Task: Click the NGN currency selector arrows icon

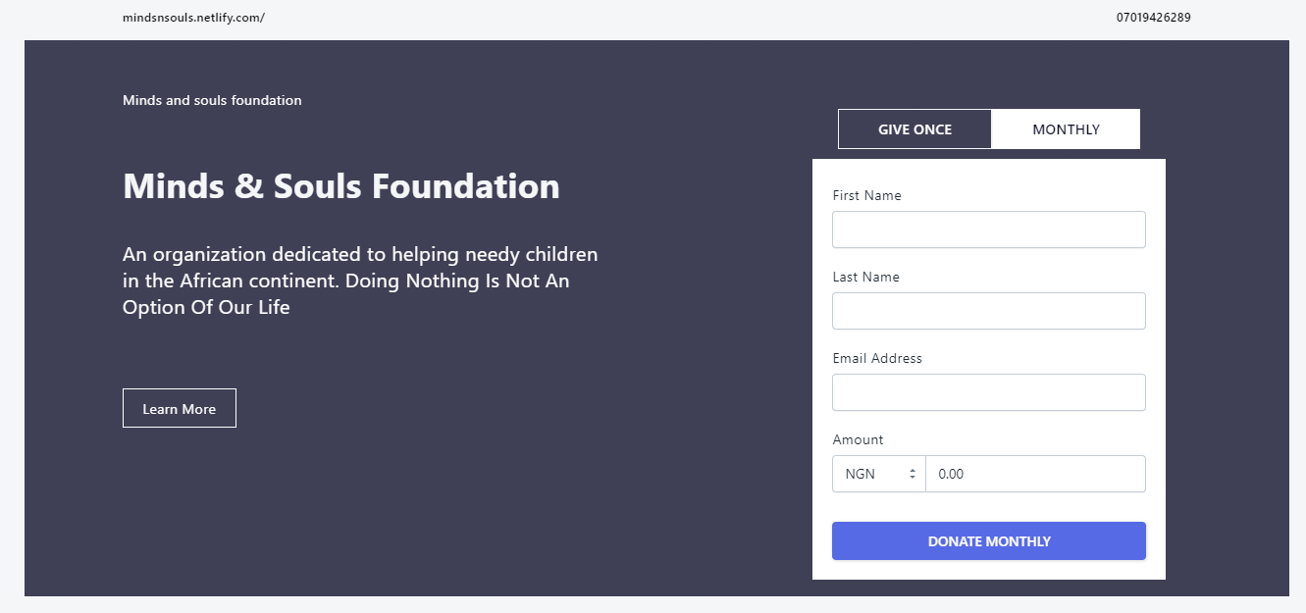Action: tap(913, 474)
